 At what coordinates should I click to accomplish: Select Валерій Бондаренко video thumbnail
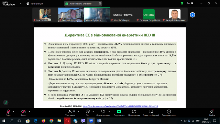click(x=175, y=15)
